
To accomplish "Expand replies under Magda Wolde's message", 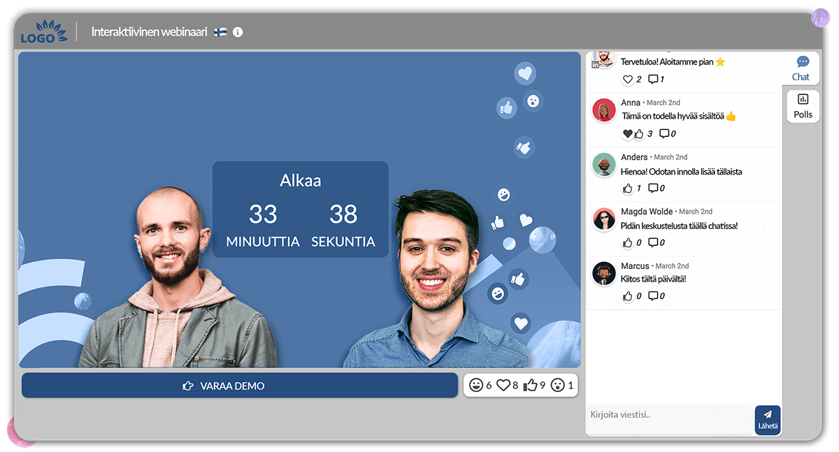I will (x=653, y=242).
